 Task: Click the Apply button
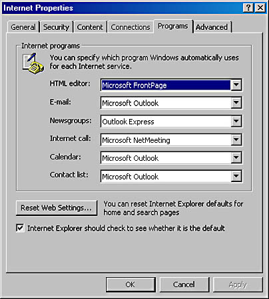(x=238, y=284)
